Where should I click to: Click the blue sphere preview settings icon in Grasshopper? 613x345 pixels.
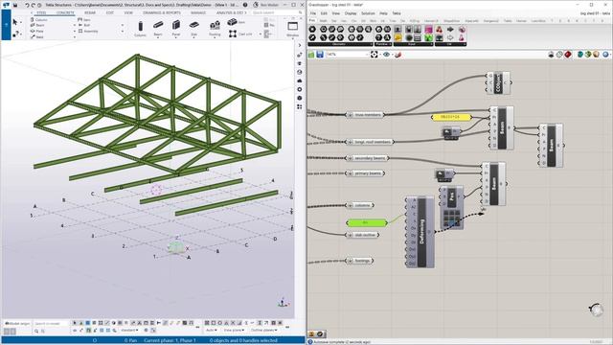click(605, 55)
